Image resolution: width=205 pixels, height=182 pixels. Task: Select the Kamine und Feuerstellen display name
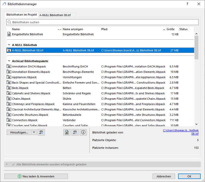pyautogui.click(x=79, y=104)
